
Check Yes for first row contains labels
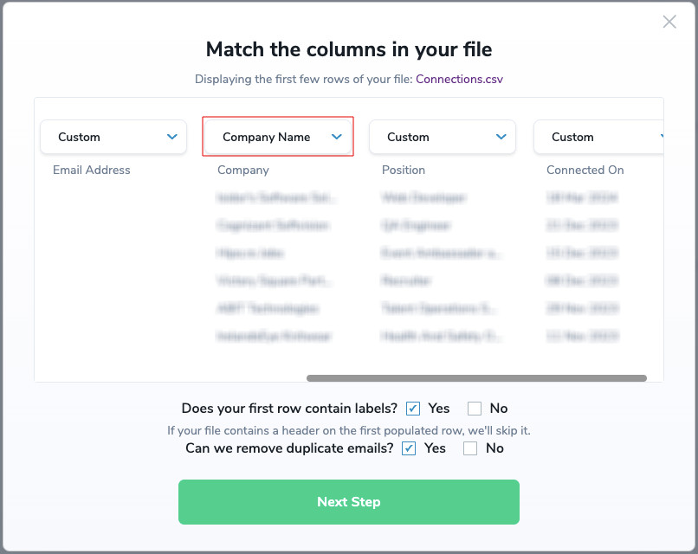coord(413,408)
